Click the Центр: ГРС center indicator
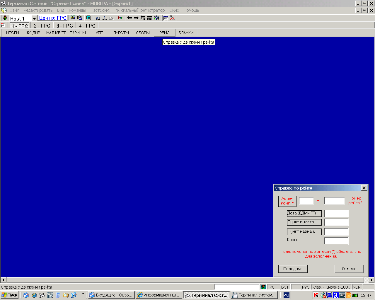The width and height of the screenshot is (375, 300). (53, 18)
